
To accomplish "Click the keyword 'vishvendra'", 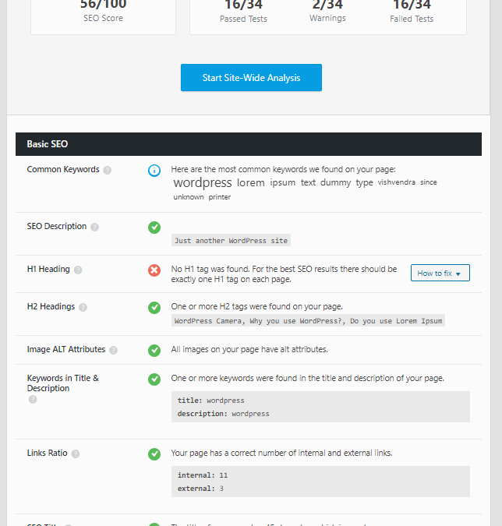I will 396,182.
